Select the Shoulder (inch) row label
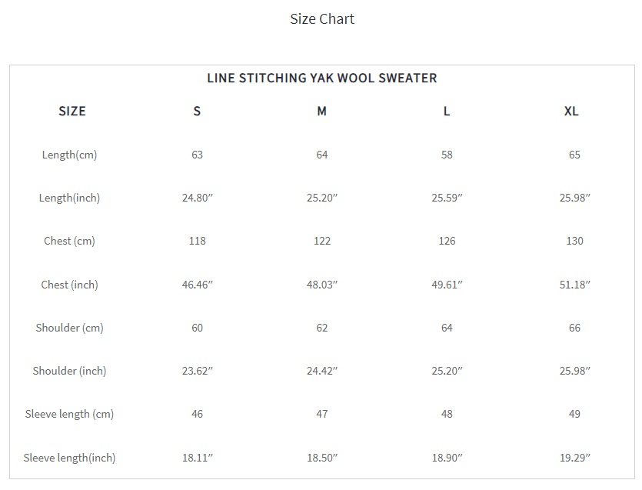Image resolution: width=642 pixels, height=490 pixels. 69,371
